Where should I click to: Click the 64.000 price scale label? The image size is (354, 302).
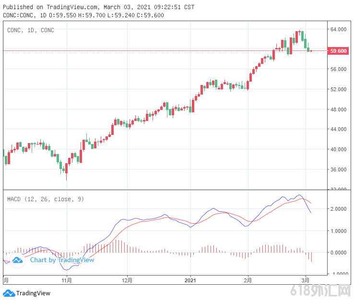click(x=338, y=29)
